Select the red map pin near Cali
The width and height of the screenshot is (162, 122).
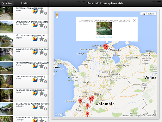click(x=80, y=101)
